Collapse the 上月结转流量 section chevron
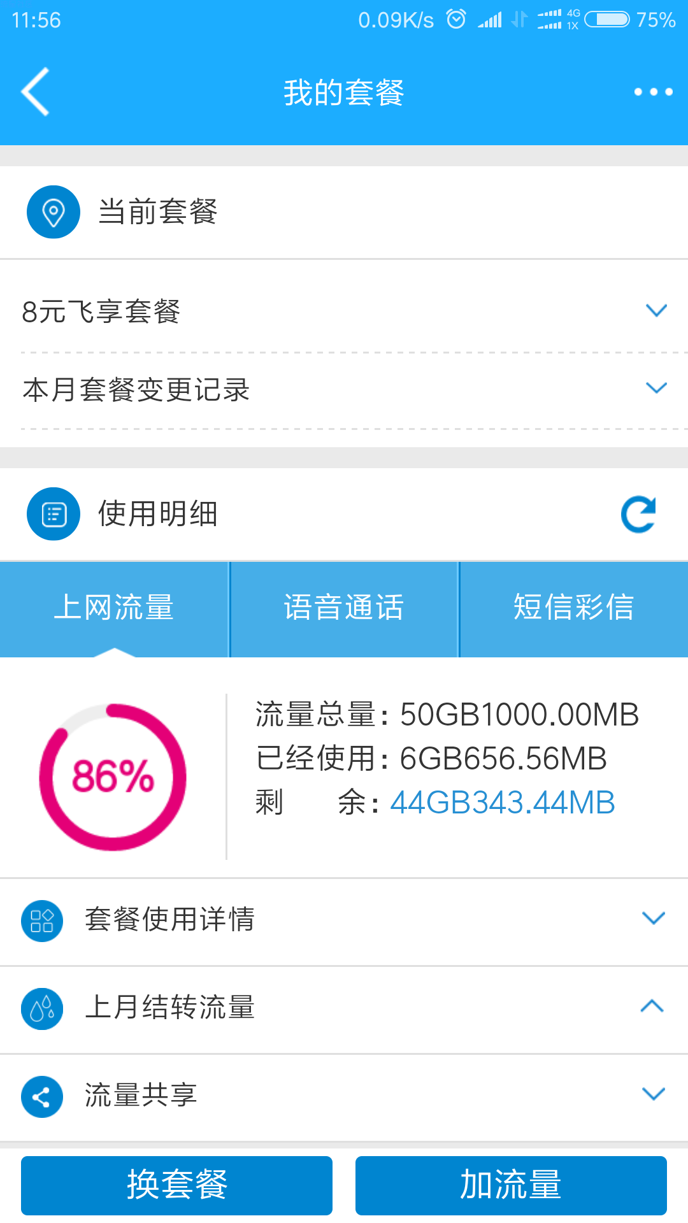The image size is (688, 1223). coord(652,1006)
